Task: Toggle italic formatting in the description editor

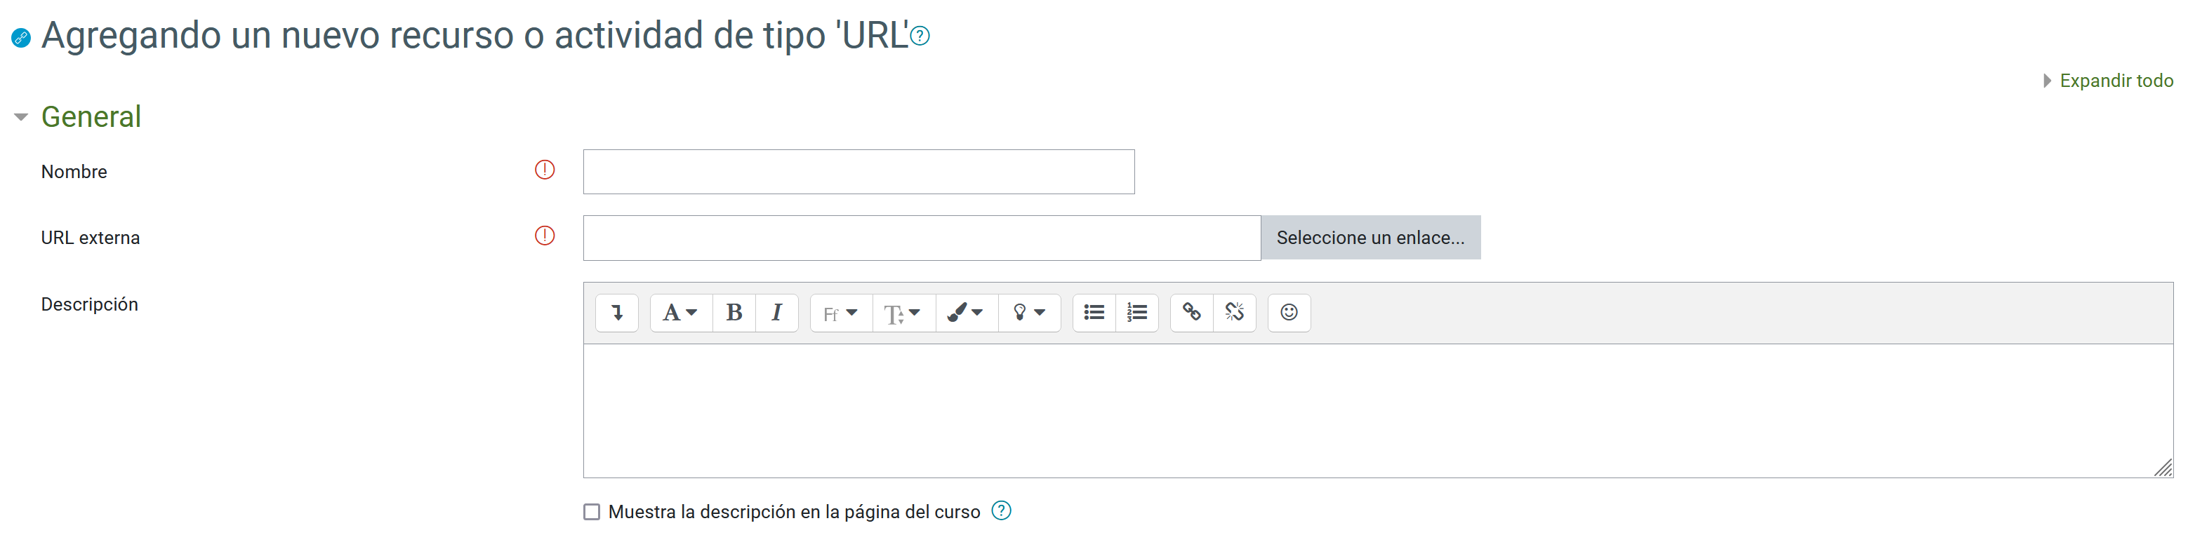Action: 776,313
